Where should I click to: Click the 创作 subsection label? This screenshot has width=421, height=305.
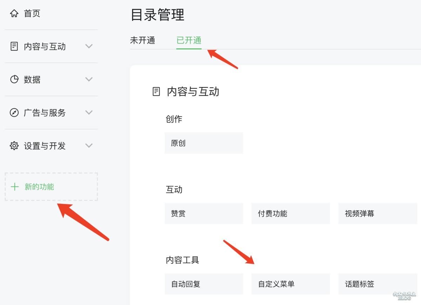174,119
